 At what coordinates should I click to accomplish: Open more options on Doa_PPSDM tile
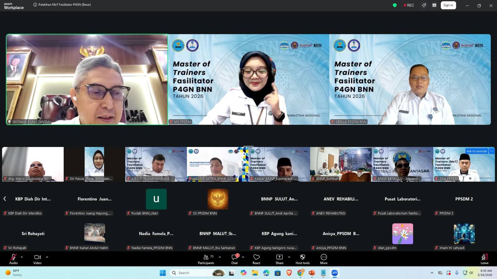492,151
